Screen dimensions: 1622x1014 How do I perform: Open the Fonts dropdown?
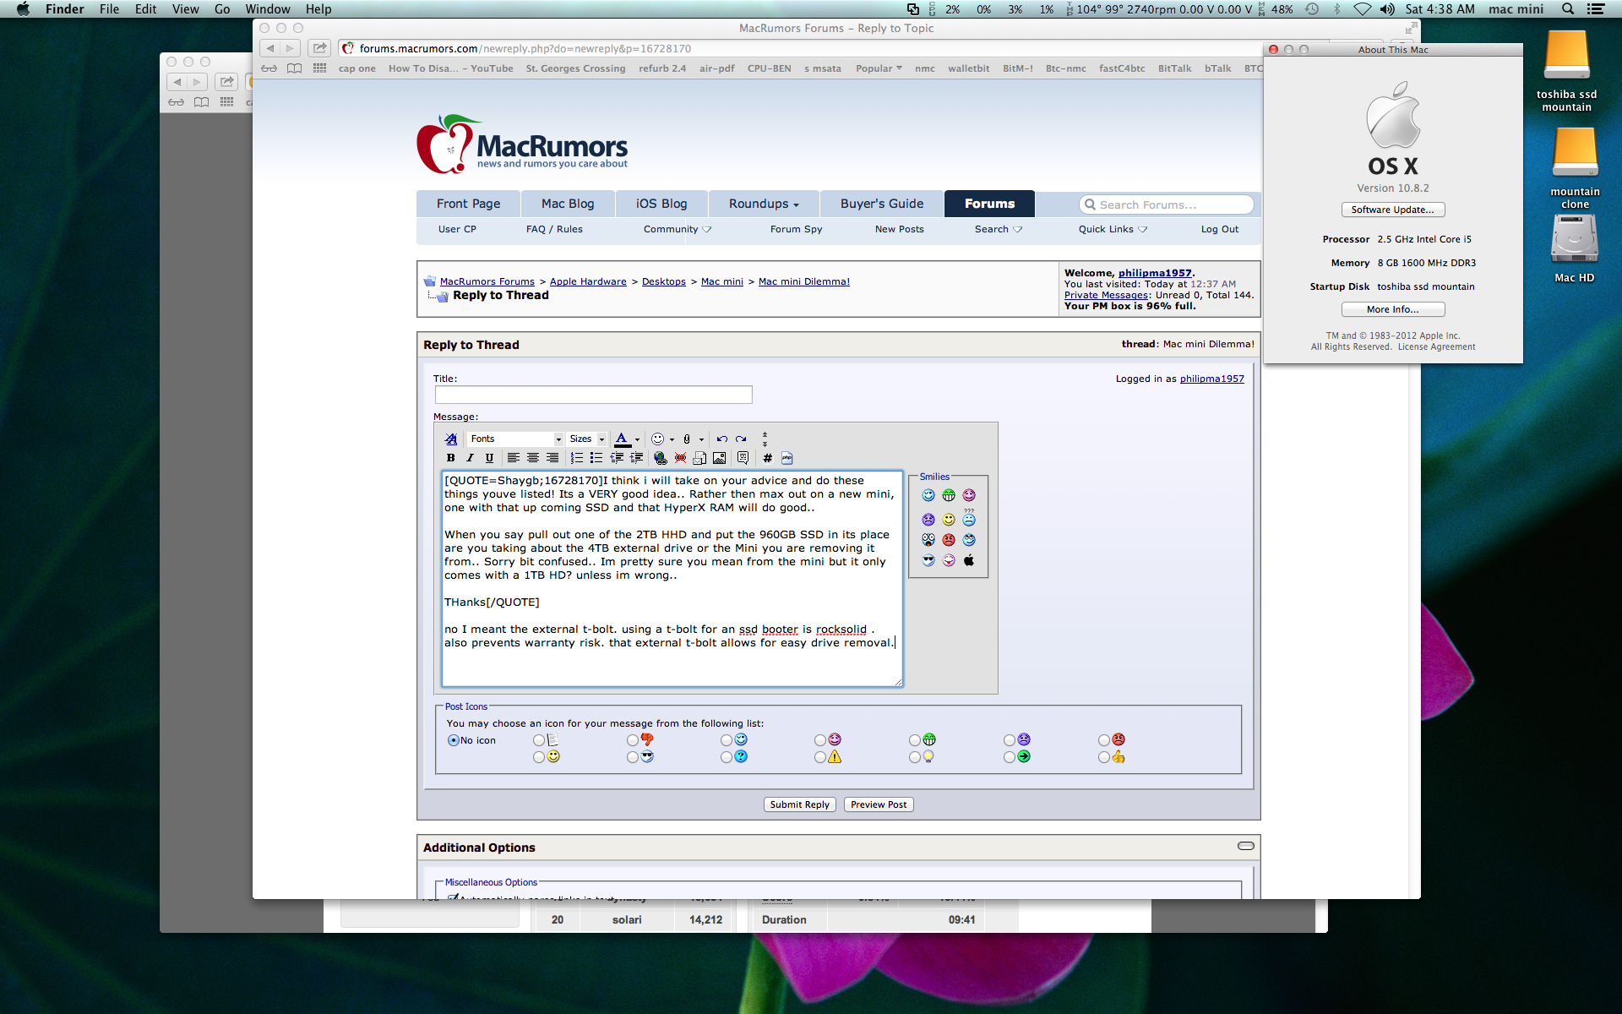coord(515,439)
